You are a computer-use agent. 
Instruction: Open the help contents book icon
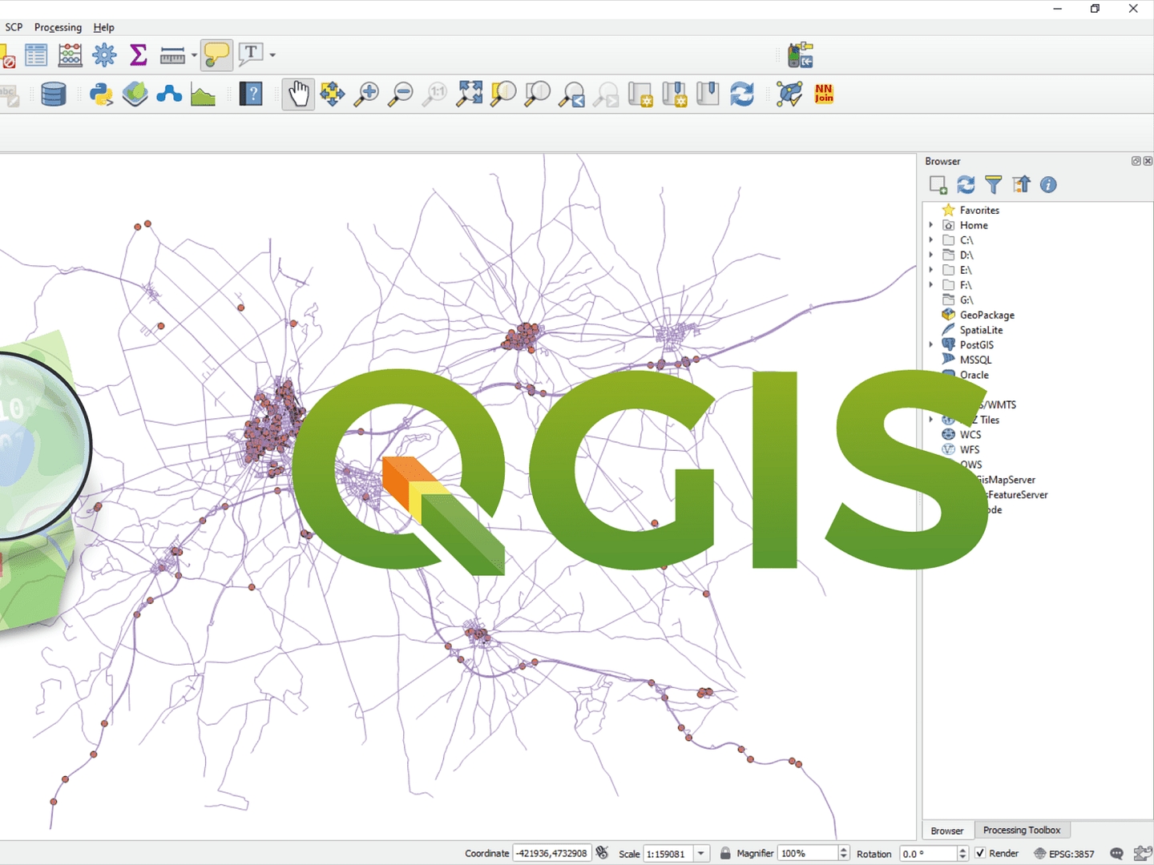[x=251, y=95]
